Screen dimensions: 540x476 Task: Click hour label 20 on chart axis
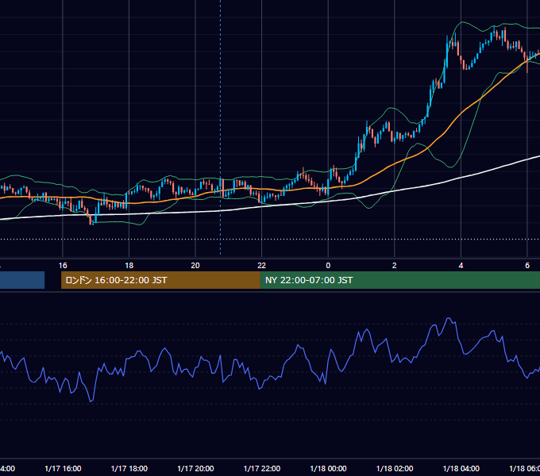click(195, 265)
